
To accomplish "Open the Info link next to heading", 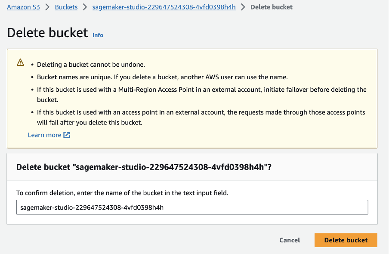I will tap(98, 35).
